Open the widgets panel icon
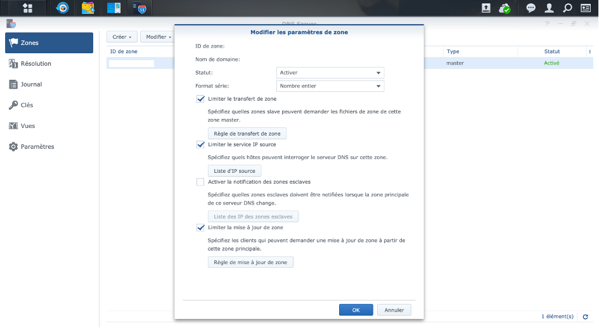 coord(586,8)
